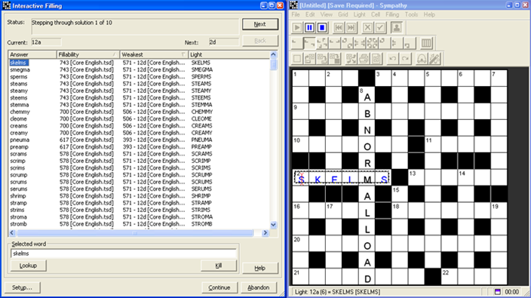Click the Lookup button

click(x=28, y=266)
